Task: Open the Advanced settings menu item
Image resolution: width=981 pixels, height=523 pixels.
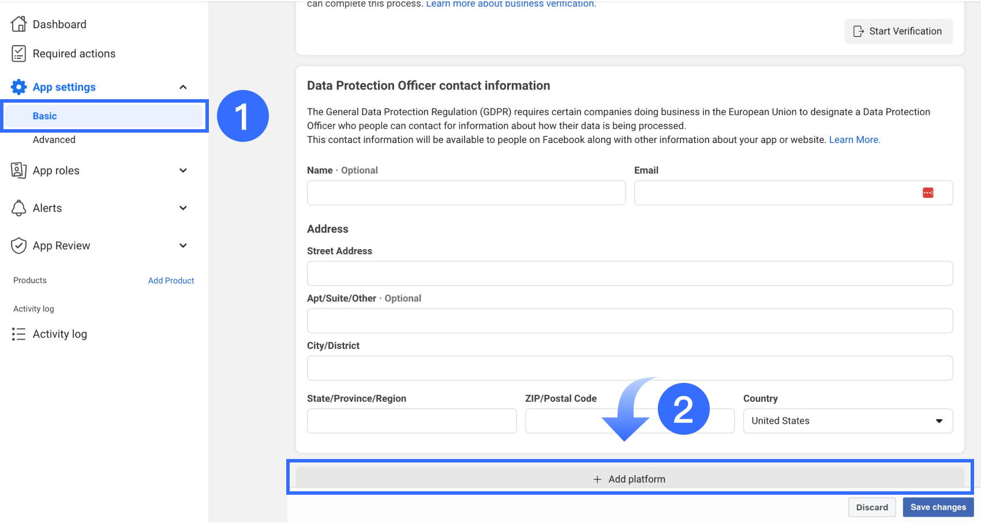Action: point(54,140)
